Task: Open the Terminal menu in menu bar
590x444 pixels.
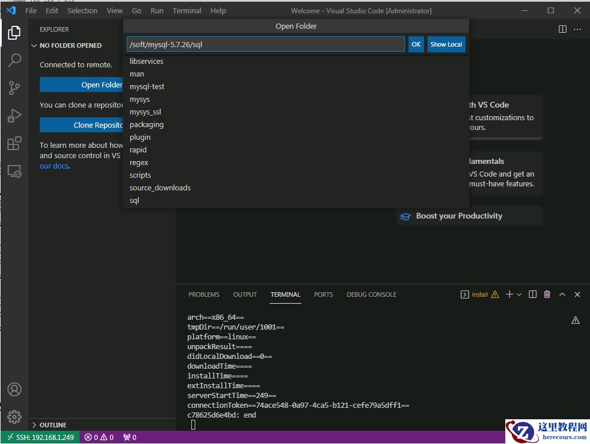Action: click(x=187, y=10)
